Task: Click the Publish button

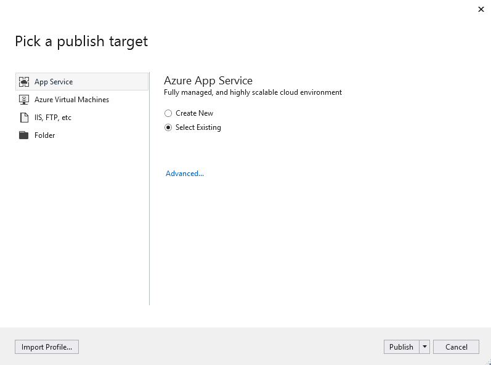Action: (402, 347)
